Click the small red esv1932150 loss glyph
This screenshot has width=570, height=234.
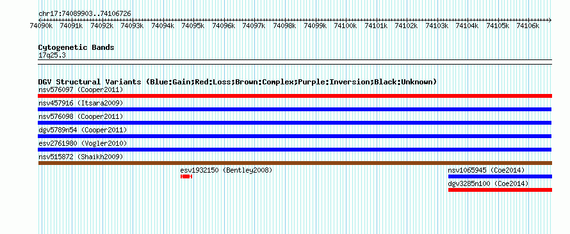(186, 176)
